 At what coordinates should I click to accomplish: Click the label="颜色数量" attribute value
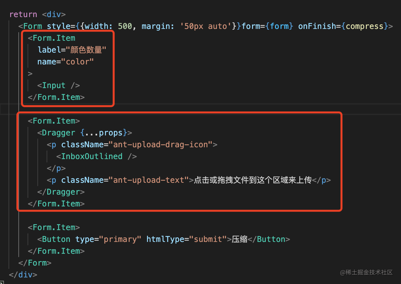(x=86, y=50)
